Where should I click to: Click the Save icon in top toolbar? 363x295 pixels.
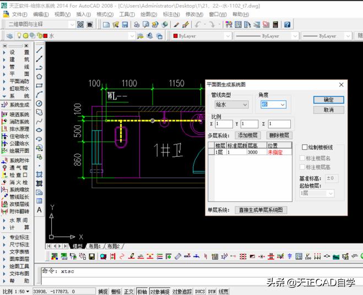tap(125, 25)
